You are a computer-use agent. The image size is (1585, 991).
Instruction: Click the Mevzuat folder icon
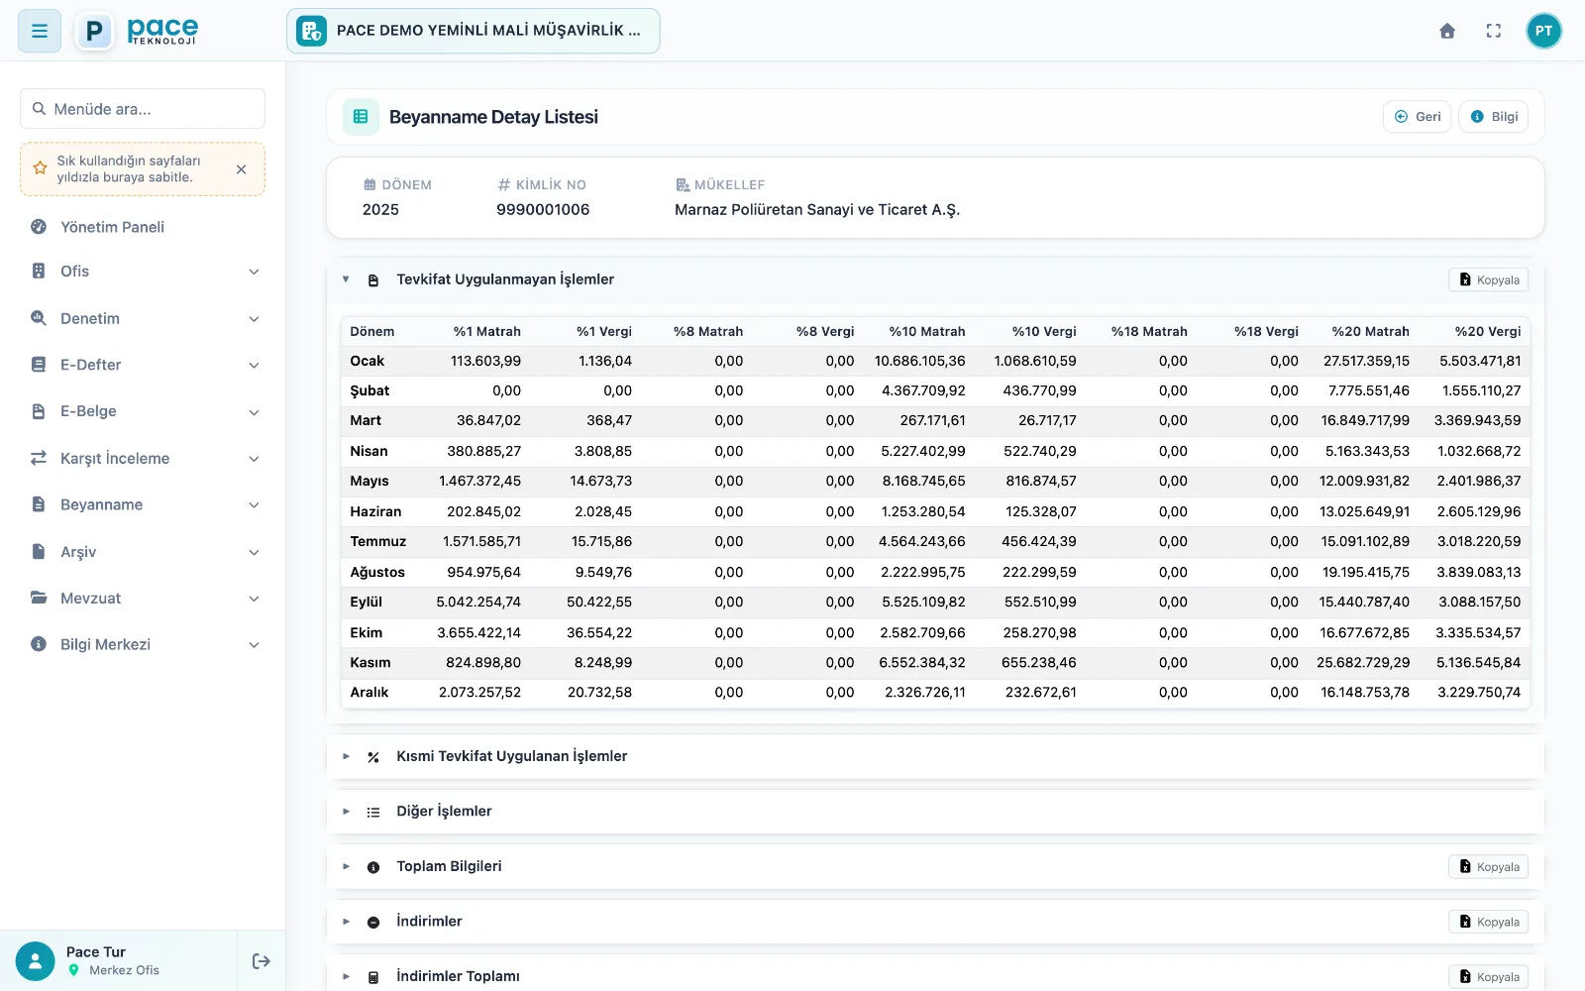pos(39,599)
